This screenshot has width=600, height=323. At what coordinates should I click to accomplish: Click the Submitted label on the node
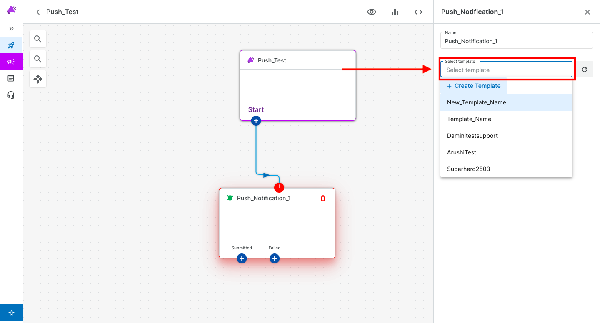click(242, 248)
